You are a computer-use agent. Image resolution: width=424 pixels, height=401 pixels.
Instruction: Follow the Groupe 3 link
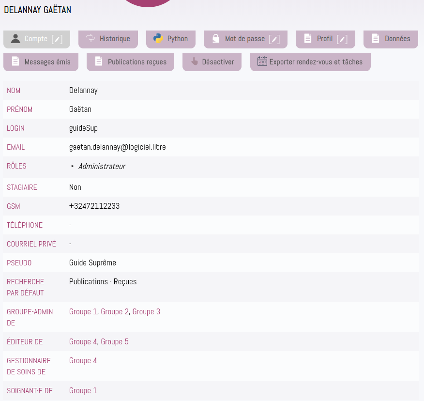pos(146,311)
